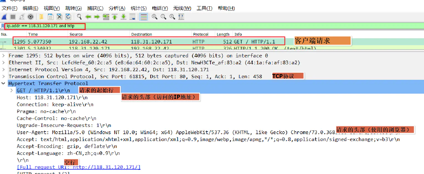The width and height of the screenshot is (424, 174).
Task: Open the 帮助(H) menu
Action: pos(226,8)
